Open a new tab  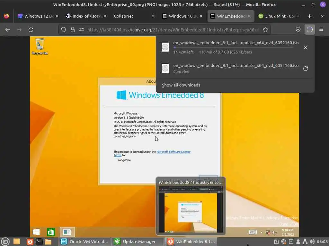click(x=309, y=16)
